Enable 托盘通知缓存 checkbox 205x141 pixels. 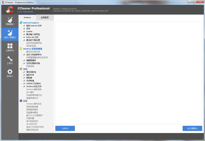point(24,112)
